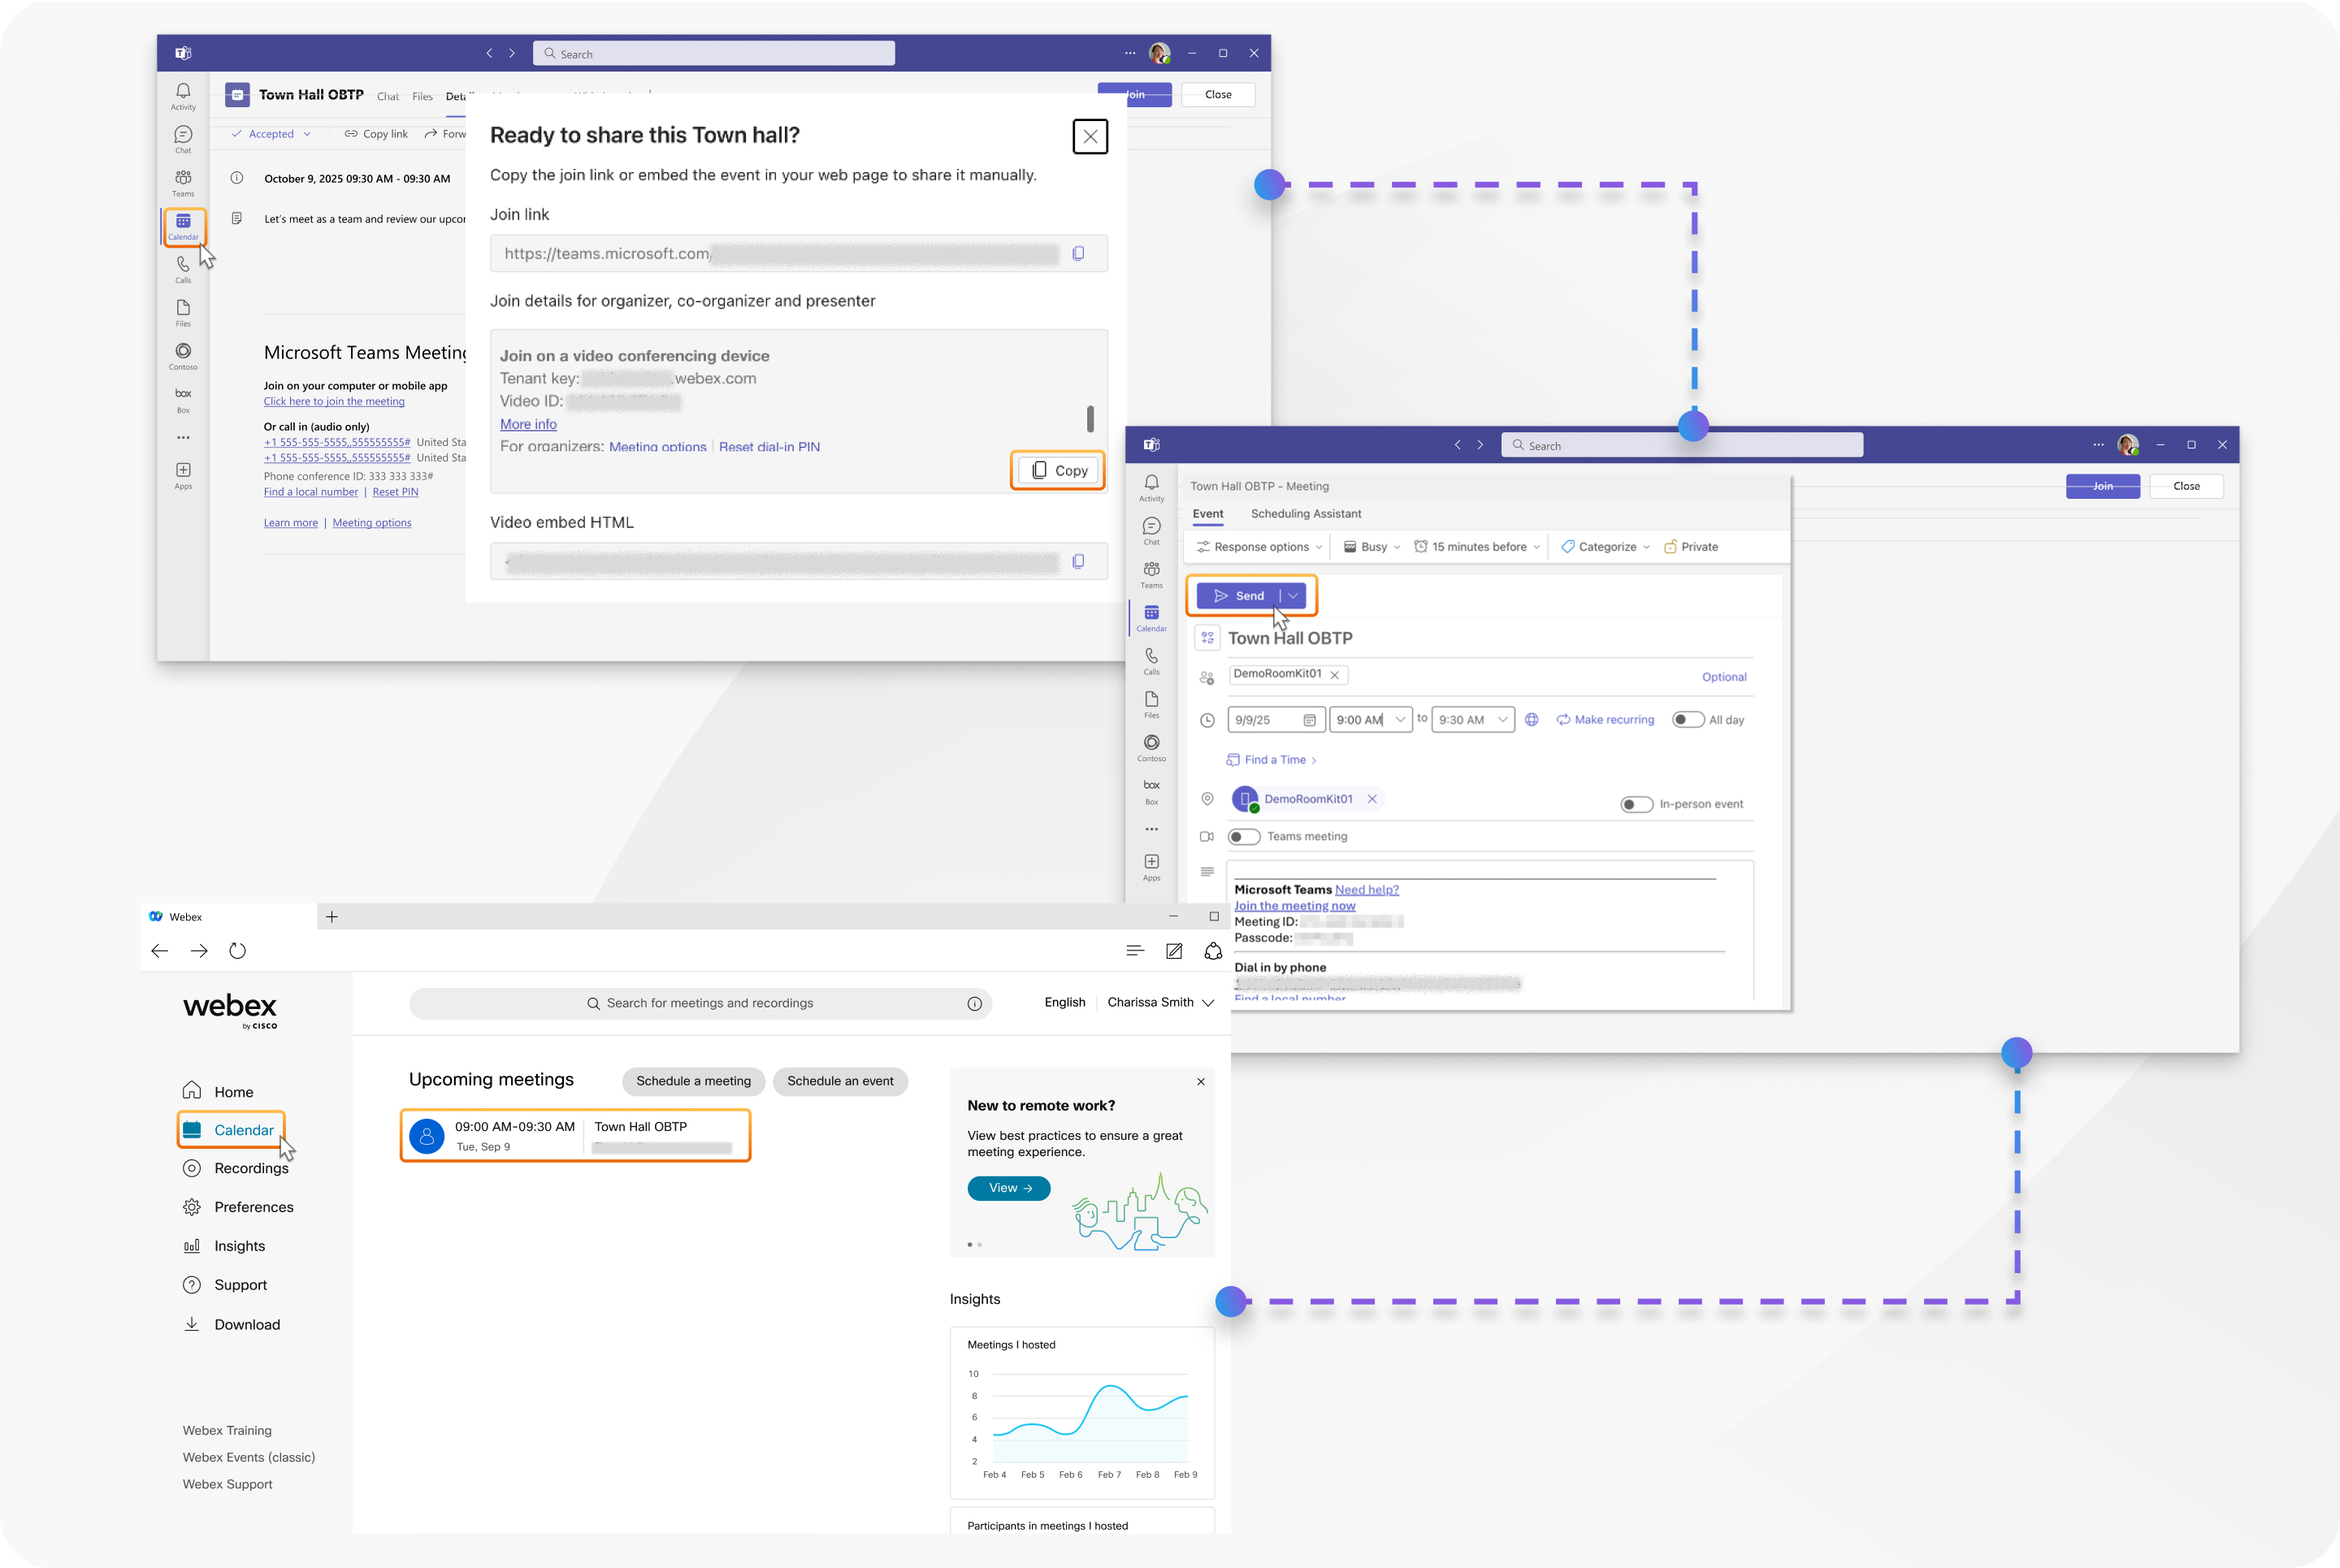This screenshot has height=1568, width=2340.
Task: Open the Send button dropdown arrow
Action: 1293,596
